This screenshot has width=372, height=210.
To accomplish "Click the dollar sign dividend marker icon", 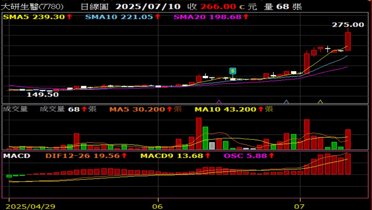I will click(232, 71).
